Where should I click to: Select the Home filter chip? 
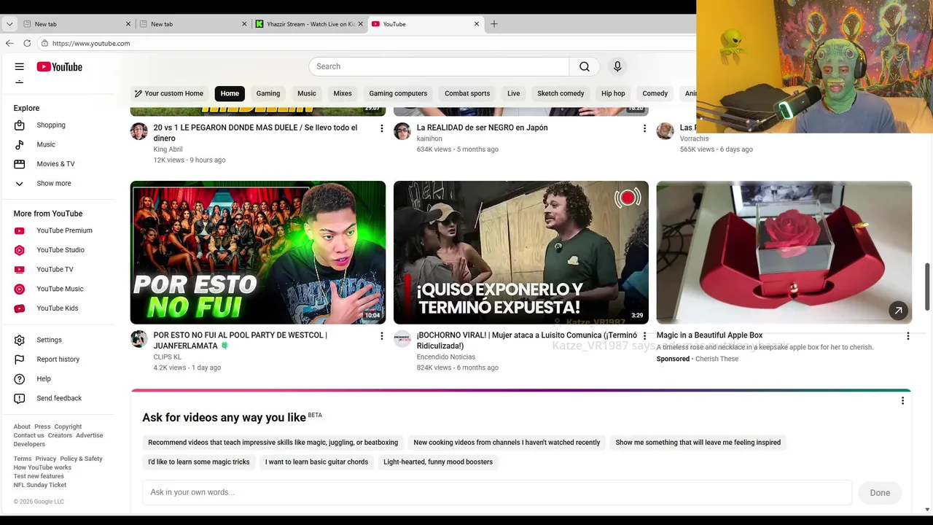230,93
